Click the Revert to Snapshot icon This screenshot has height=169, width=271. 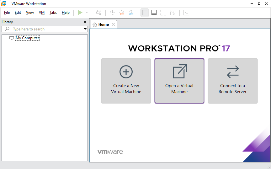pos(122,13)
